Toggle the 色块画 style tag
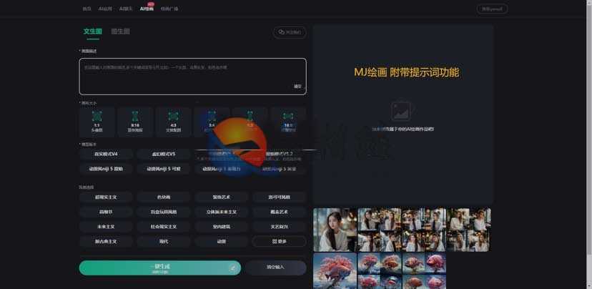 coord(164,197)
